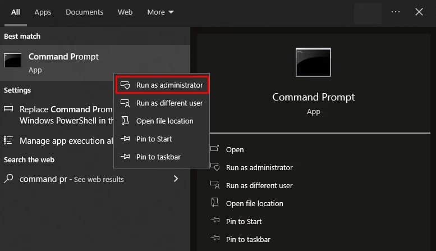This screenshot has width=436, height=251.
Task: Click the admin shield icon in details pane
Action: tap(215, 167)
